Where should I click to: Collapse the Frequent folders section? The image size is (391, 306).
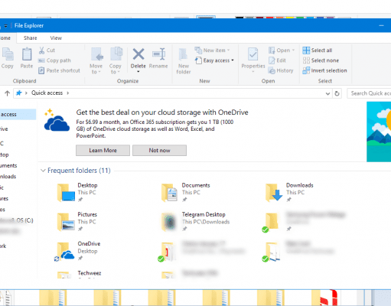pyautogui.click(x=43, y=171)
